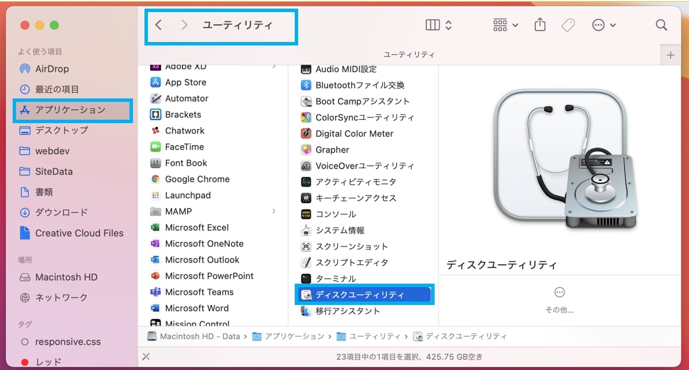Click Macintosh HD - Data in path bar
Viewport: 689px width, 370px height.
(x=194, y=337)
